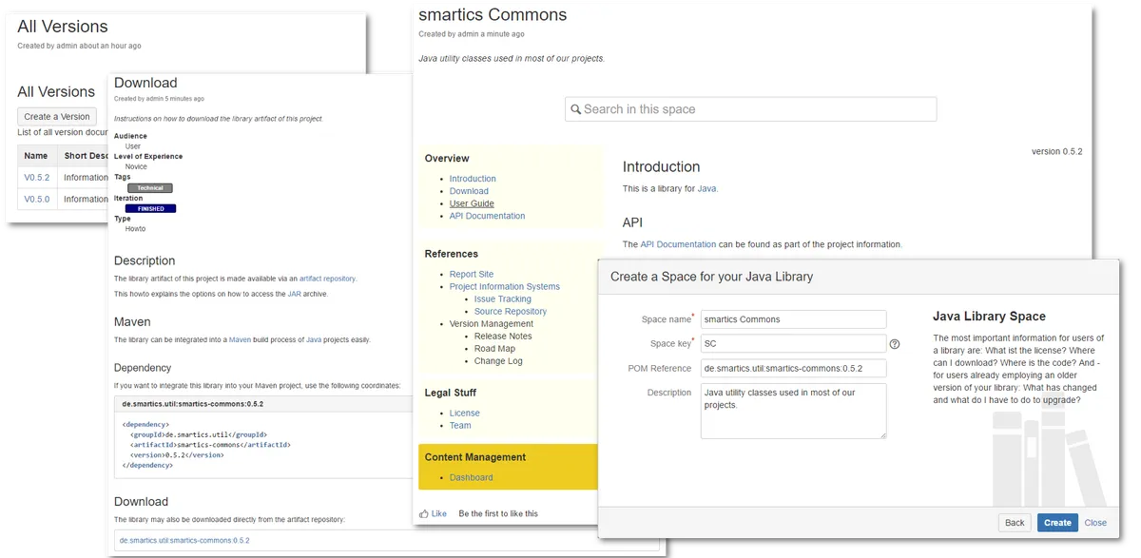Click the Version Management item
1141x558 pixels.
click(492, 323)
